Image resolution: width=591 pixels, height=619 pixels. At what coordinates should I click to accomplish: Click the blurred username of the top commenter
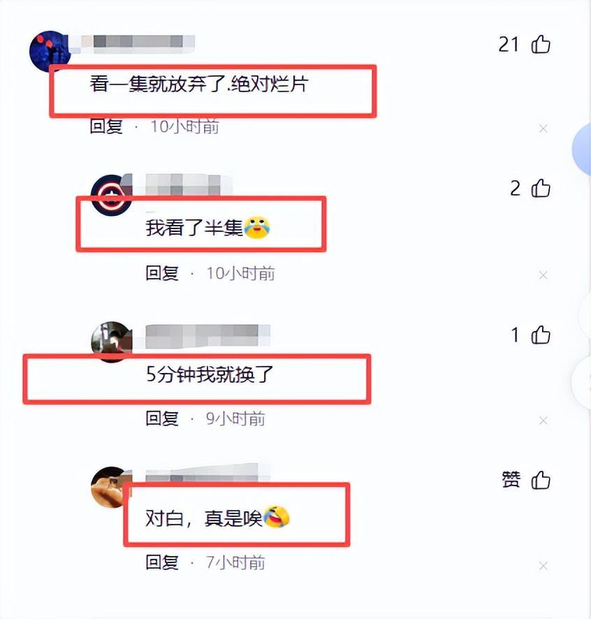point(138,44)
